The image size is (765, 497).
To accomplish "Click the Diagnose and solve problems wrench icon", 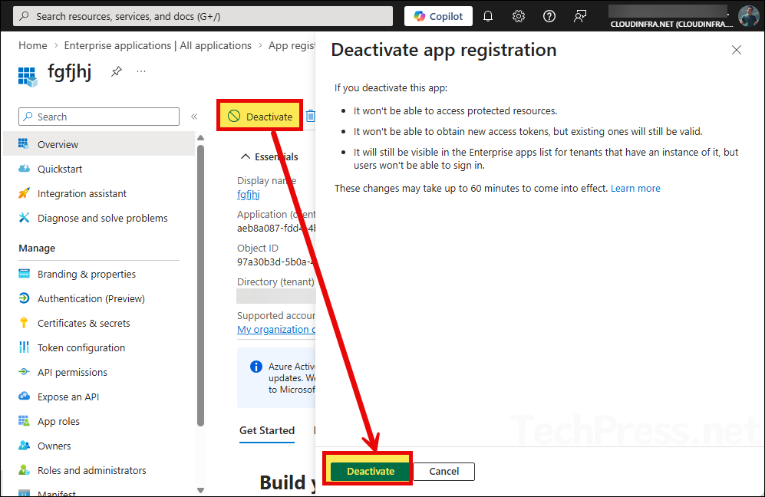I will pos(25,218).
